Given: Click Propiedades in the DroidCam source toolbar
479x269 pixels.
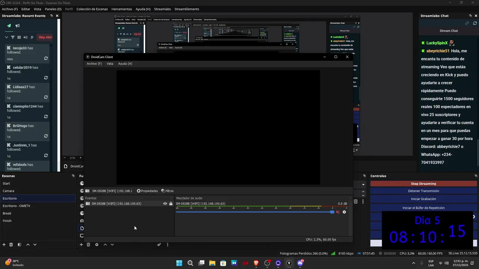Looking at the screenshot, I should pyautogui.click(x=147, y=191).
